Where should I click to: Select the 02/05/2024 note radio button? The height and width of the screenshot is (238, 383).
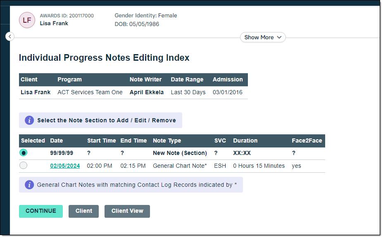point(24,166)
